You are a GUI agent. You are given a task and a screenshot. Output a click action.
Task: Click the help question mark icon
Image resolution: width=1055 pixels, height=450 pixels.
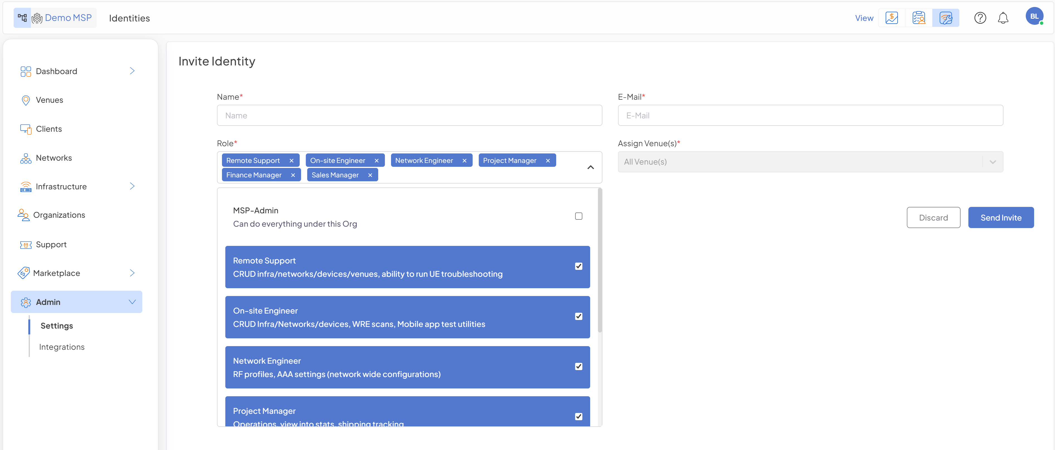tap(980, 18)
